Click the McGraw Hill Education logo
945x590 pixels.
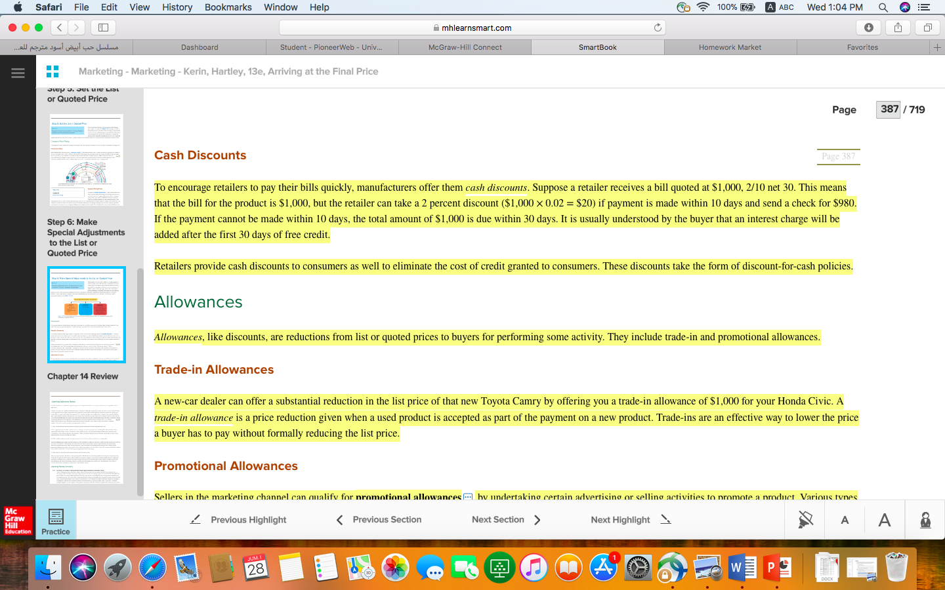18,521
